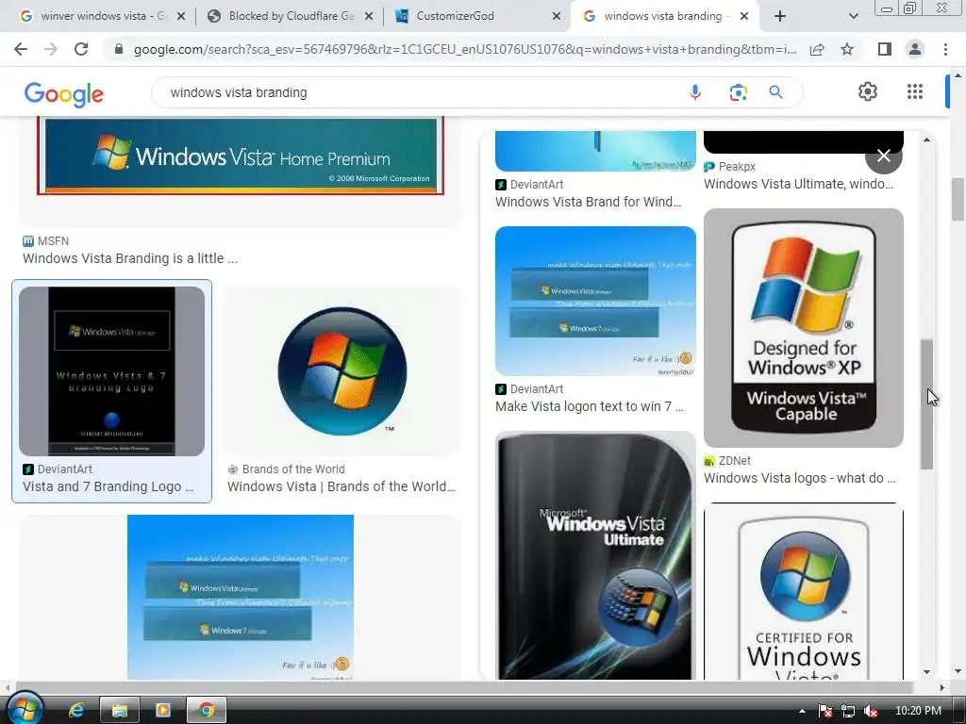Launch Internet Explorer from taskbar
This screenshot has height=724, width=966.
coord(75,711)
